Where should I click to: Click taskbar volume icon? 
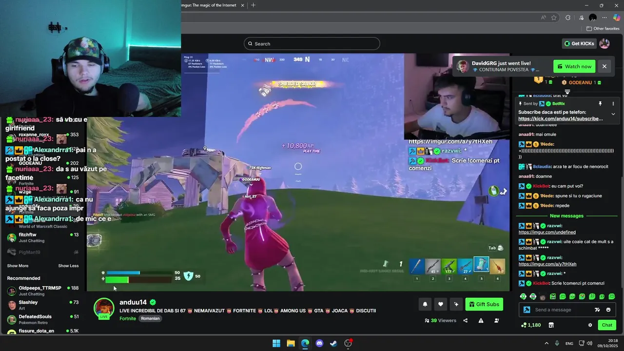tap(589, 343)
